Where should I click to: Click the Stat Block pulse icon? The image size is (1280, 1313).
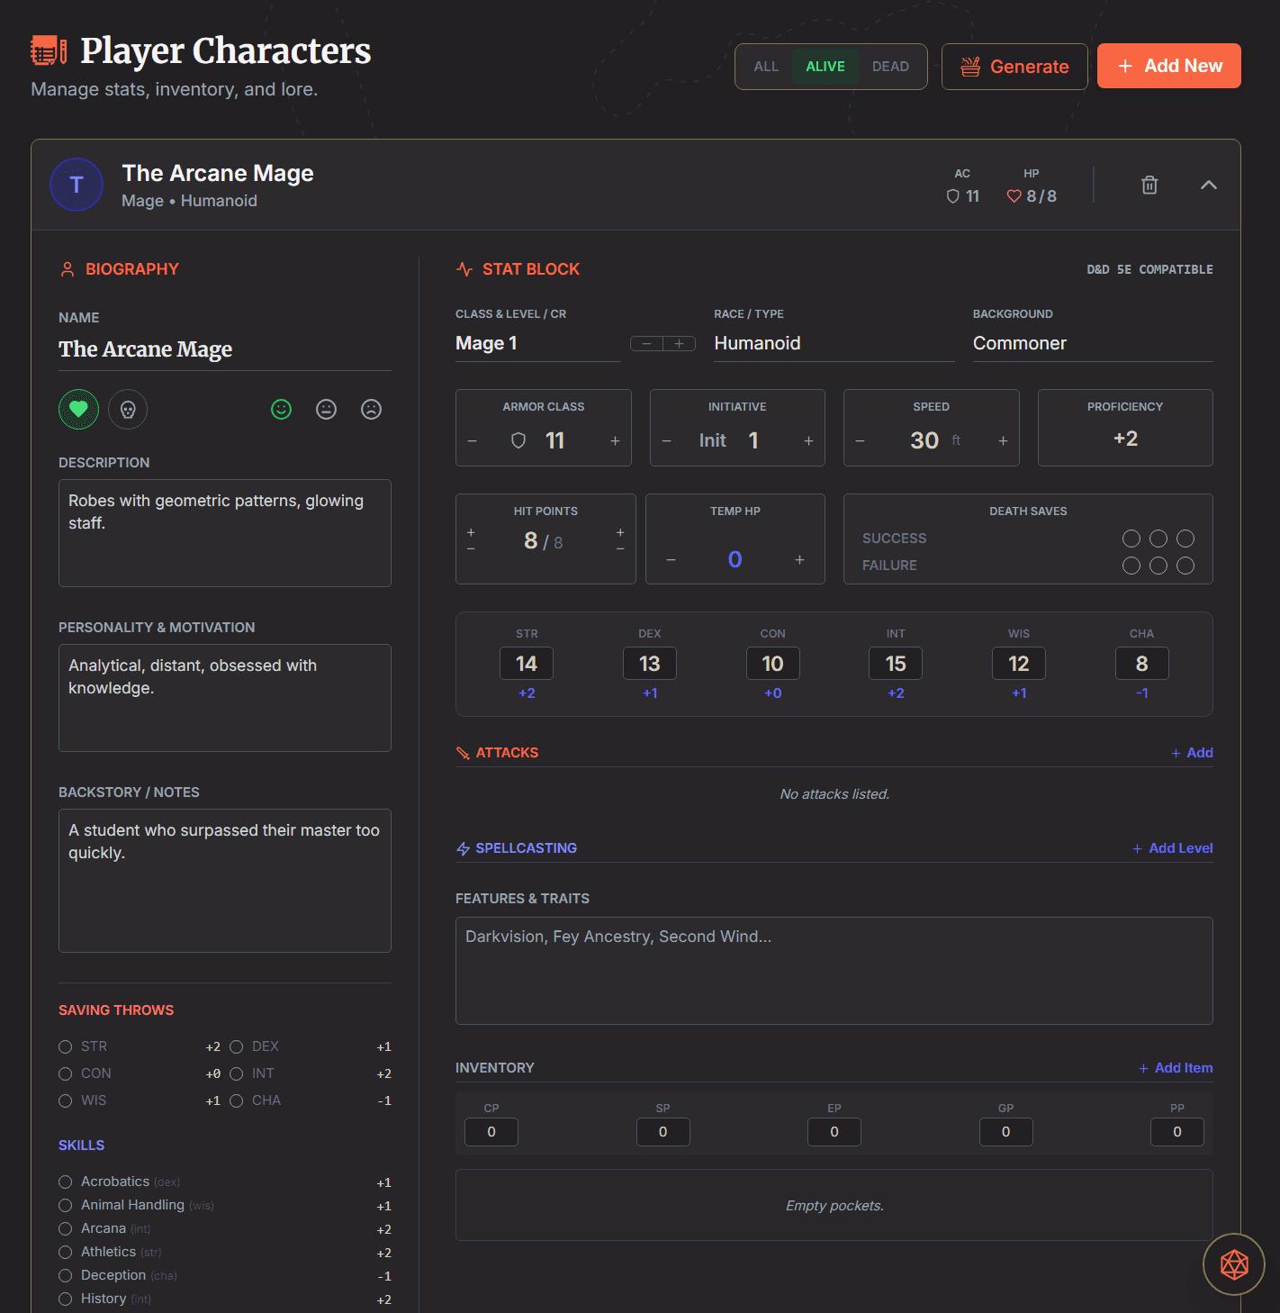pos(464,269)
